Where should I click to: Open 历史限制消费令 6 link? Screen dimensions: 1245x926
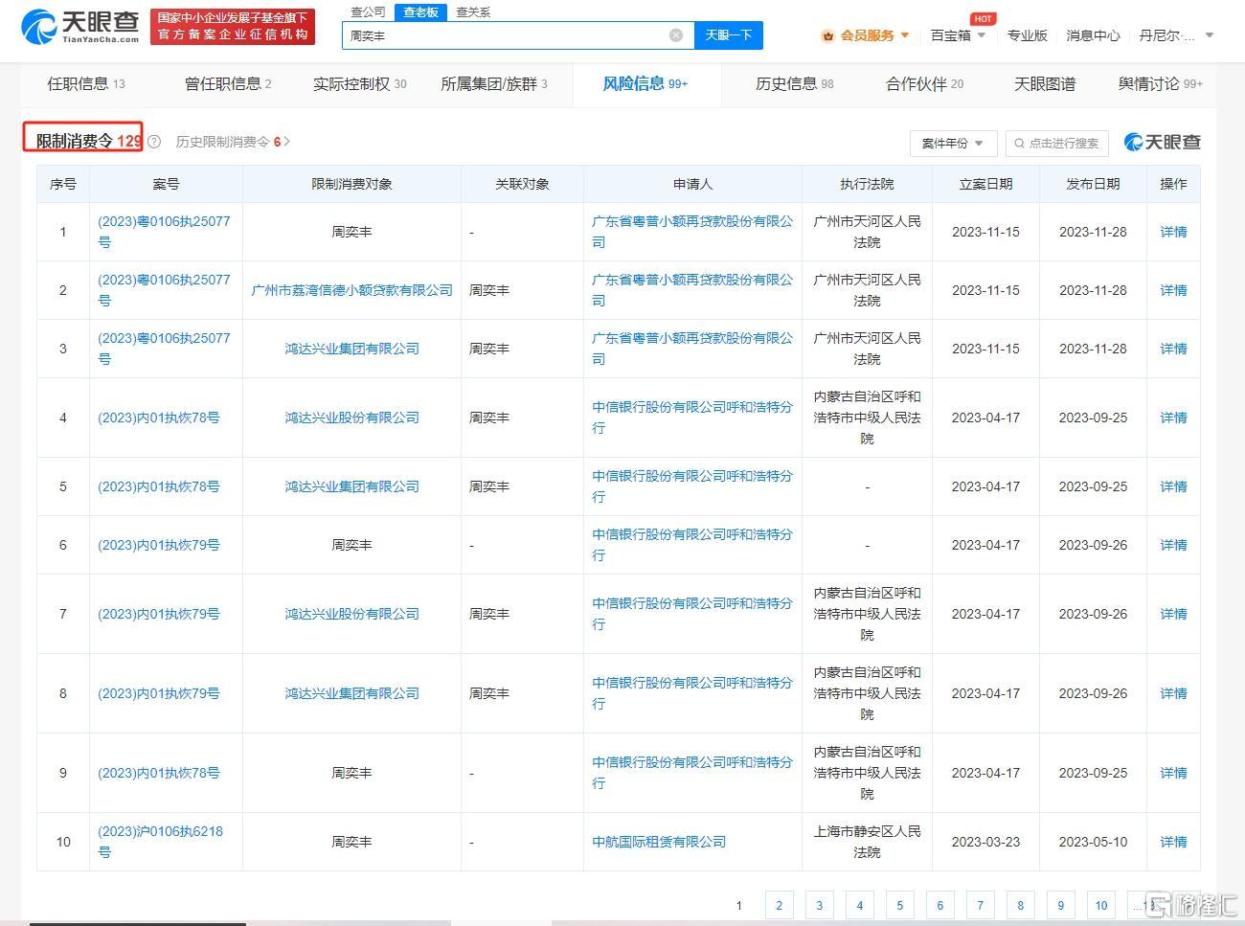[233, 142]
